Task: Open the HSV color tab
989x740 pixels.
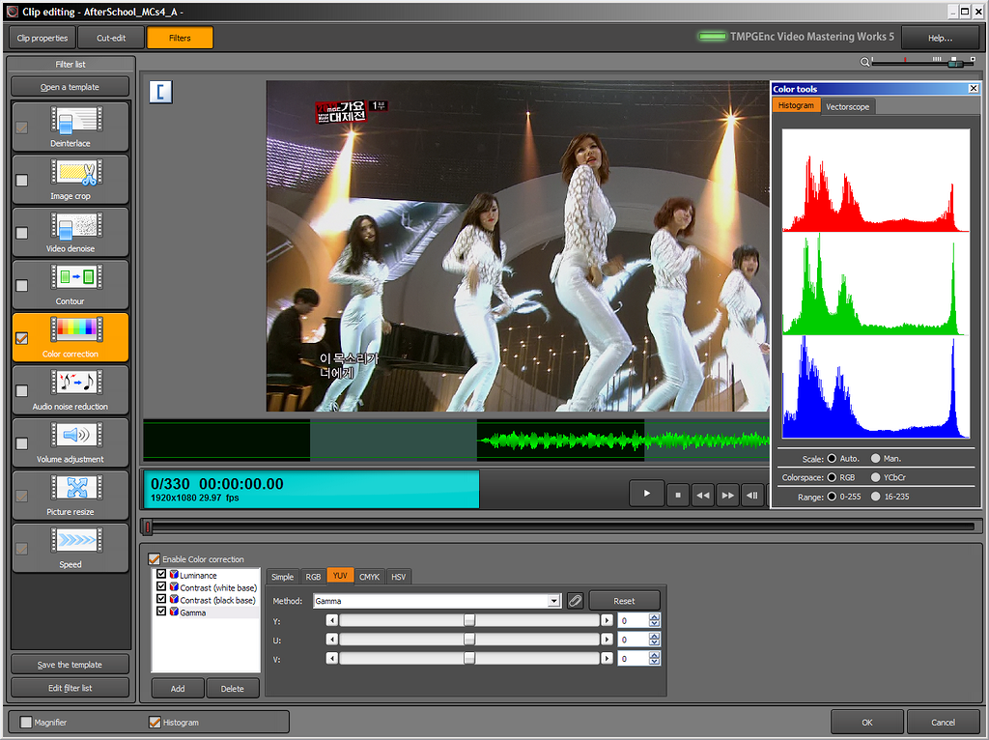Action: click(x=399, y=577)
